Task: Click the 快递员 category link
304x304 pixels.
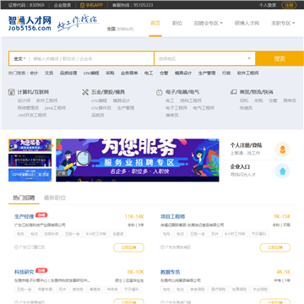Action: pos(246,108)
